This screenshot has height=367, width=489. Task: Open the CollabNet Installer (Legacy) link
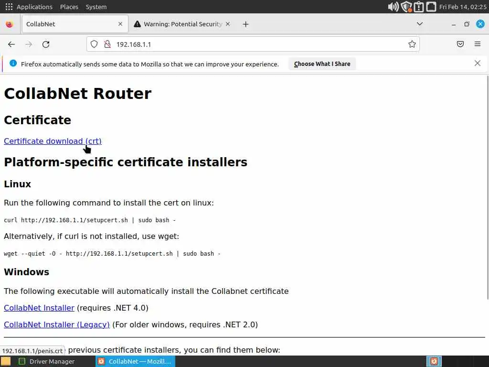click(x=57, y=324)
